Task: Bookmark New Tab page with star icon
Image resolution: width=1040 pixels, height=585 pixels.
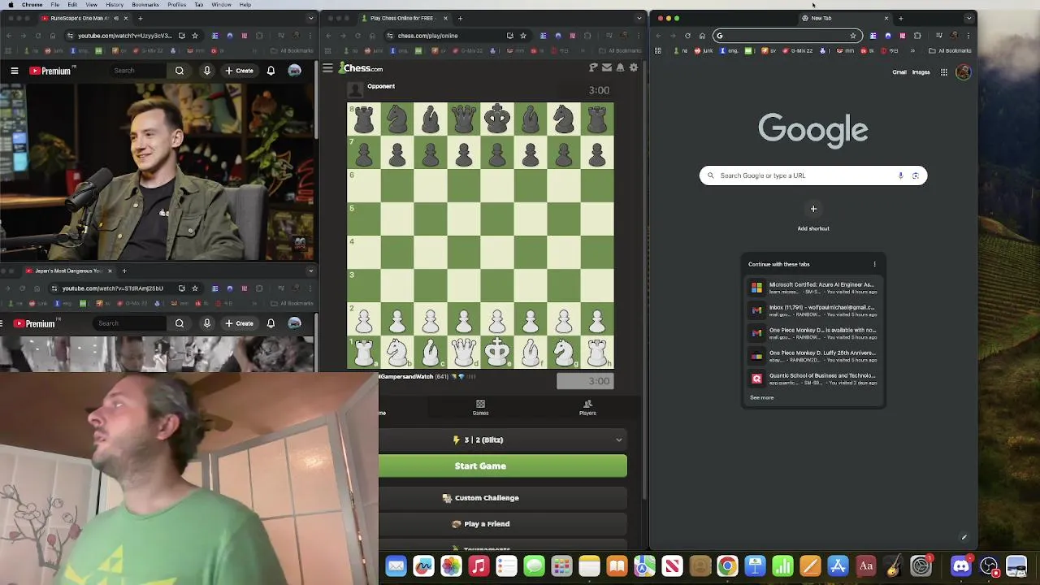Action: [852, 36]
